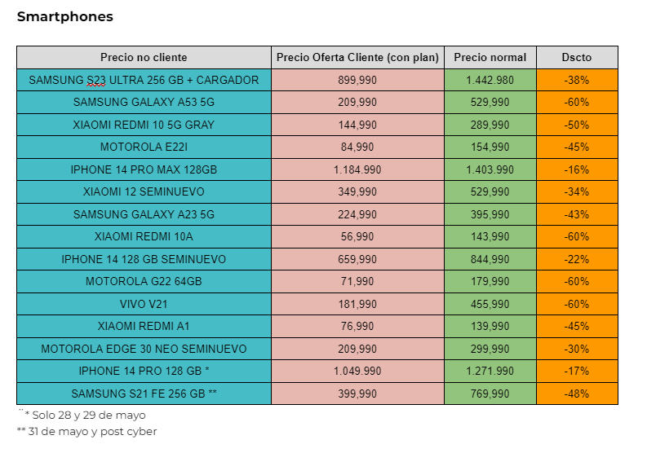647x453 pixels.
Task: Select the offer price 399,990
Action: click(357, 394)
